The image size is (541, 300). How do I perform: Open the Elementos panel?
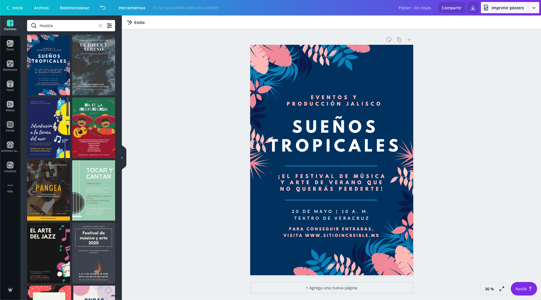[x=10, y=66]
